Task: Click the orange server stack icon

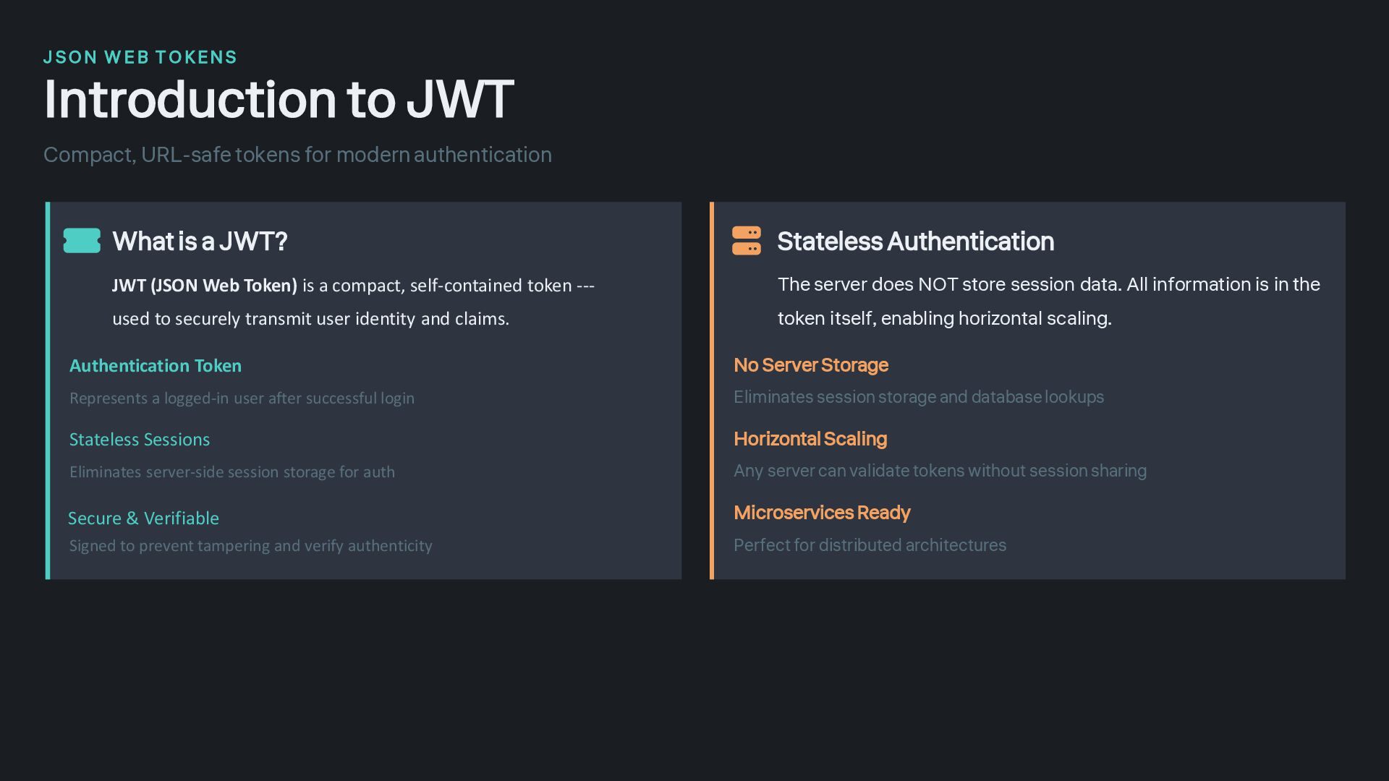Action: click(x=746, y=241)
